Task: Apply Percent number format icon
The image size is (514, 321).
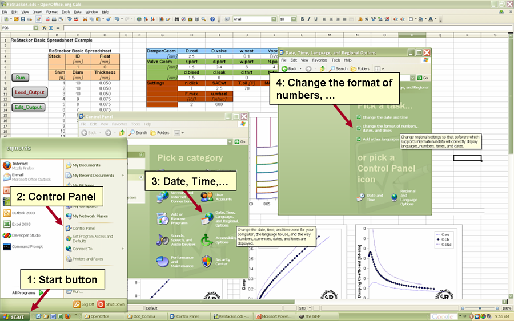Action: 367,19
